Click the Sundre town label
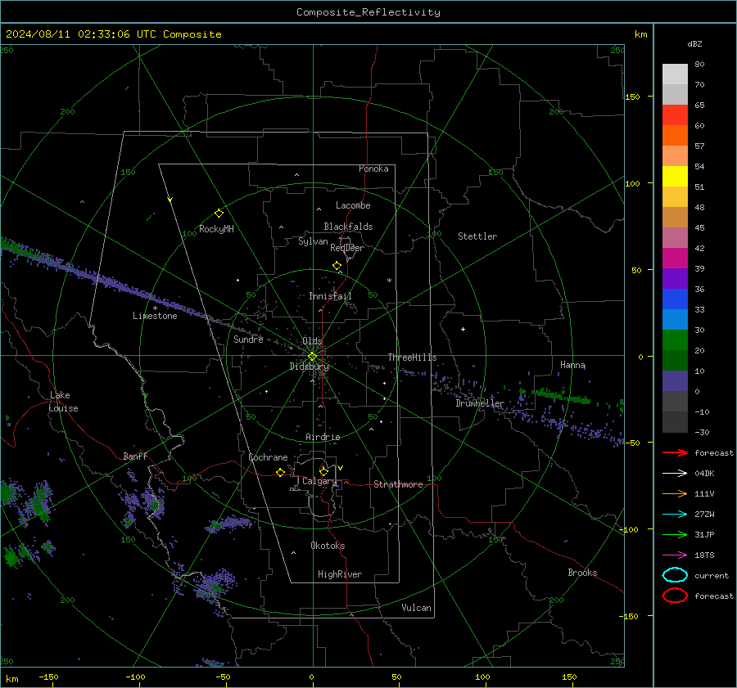 pos(248,340)
